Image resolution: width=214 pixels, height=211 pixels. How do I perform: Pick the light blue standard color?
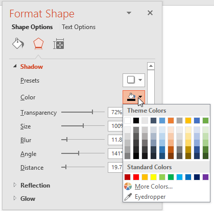(179, 177)
